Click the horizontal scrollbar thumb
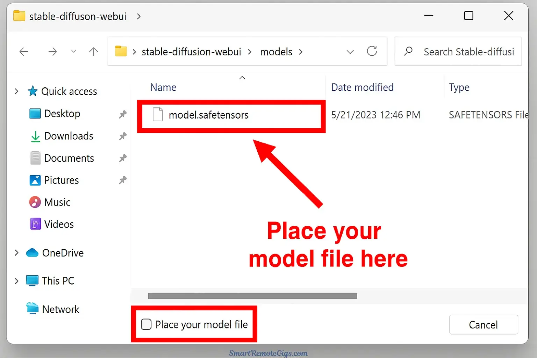Image resolution: width=537 pixels, height=358 pixels. 252,296
